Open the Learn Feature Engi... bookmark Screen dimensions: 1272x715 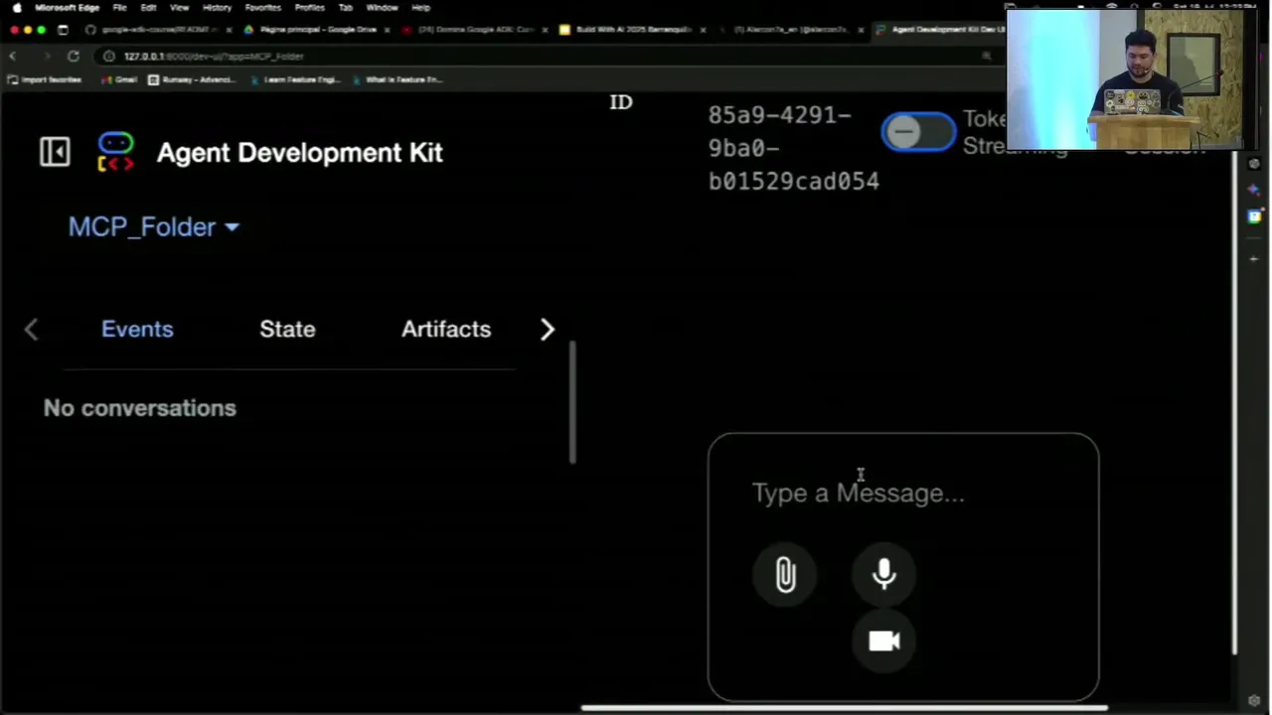[x=295, y=79]
